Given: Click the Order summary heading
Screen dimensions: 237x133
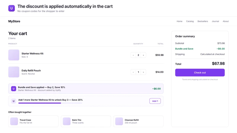Looking at the screenshot, I should 185,36.
